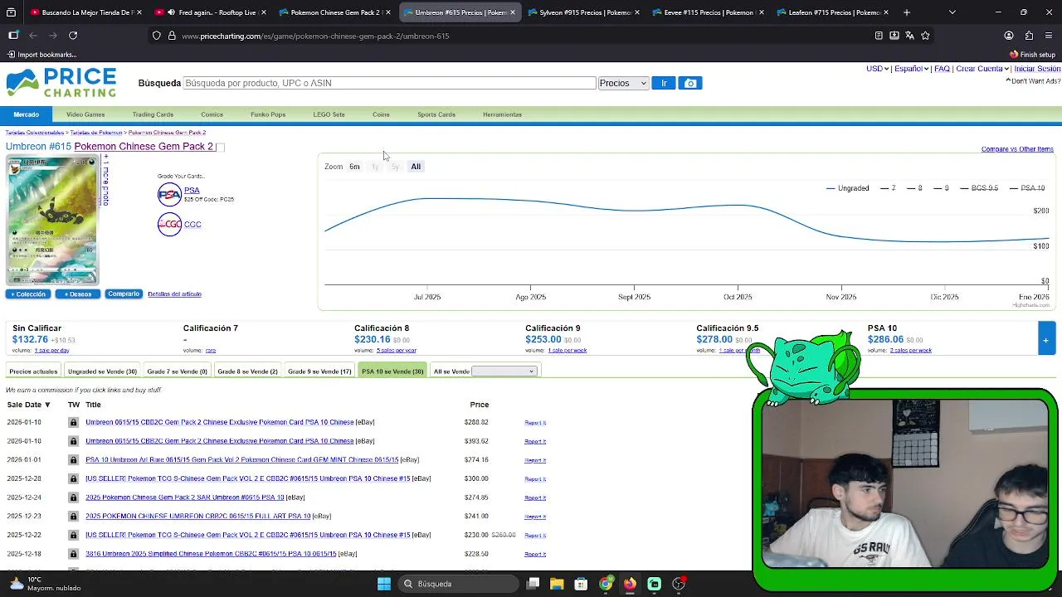Click the Windows taskbar Búsqueda search box
The height and width of the screenshot is (597, 1062).
point(456,584)
